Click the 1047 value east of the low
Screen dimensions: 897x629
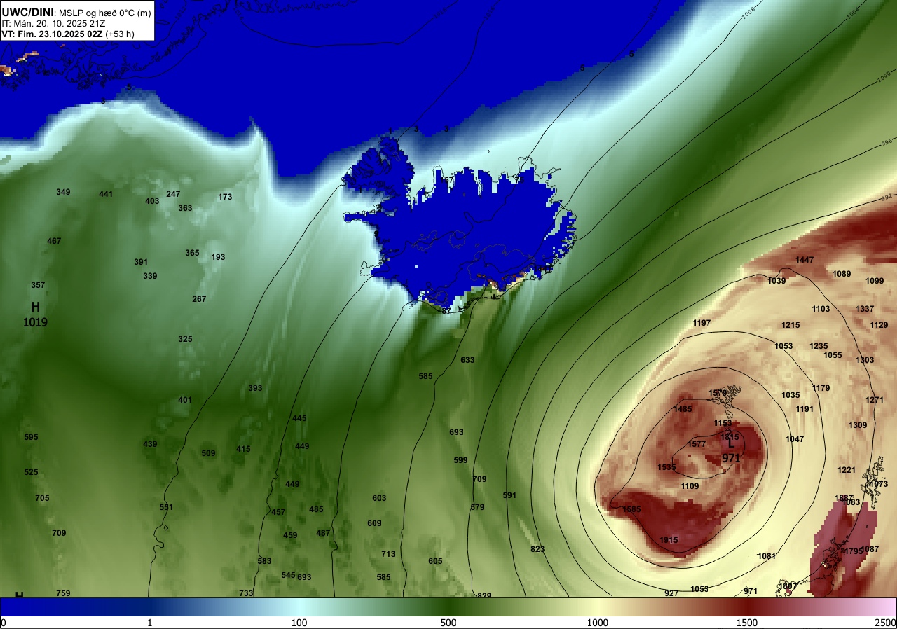pos(795,439)
